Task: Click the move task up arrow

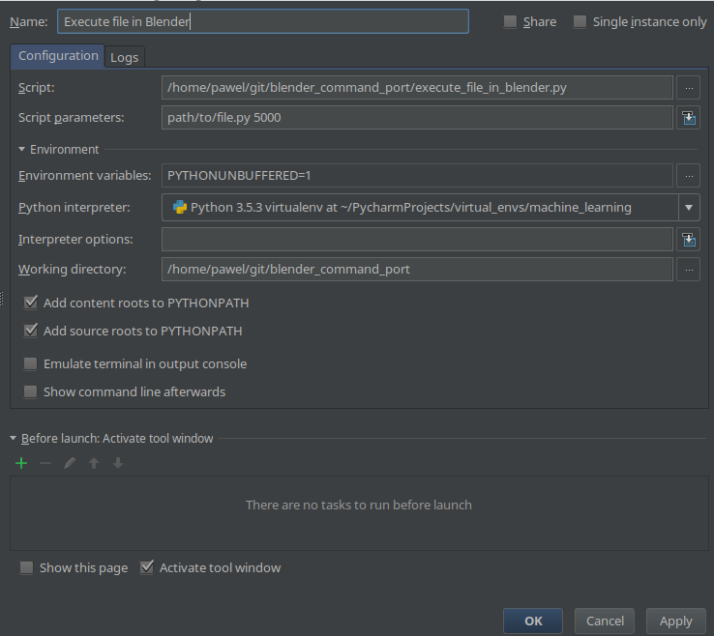Action: coord(94,463)
